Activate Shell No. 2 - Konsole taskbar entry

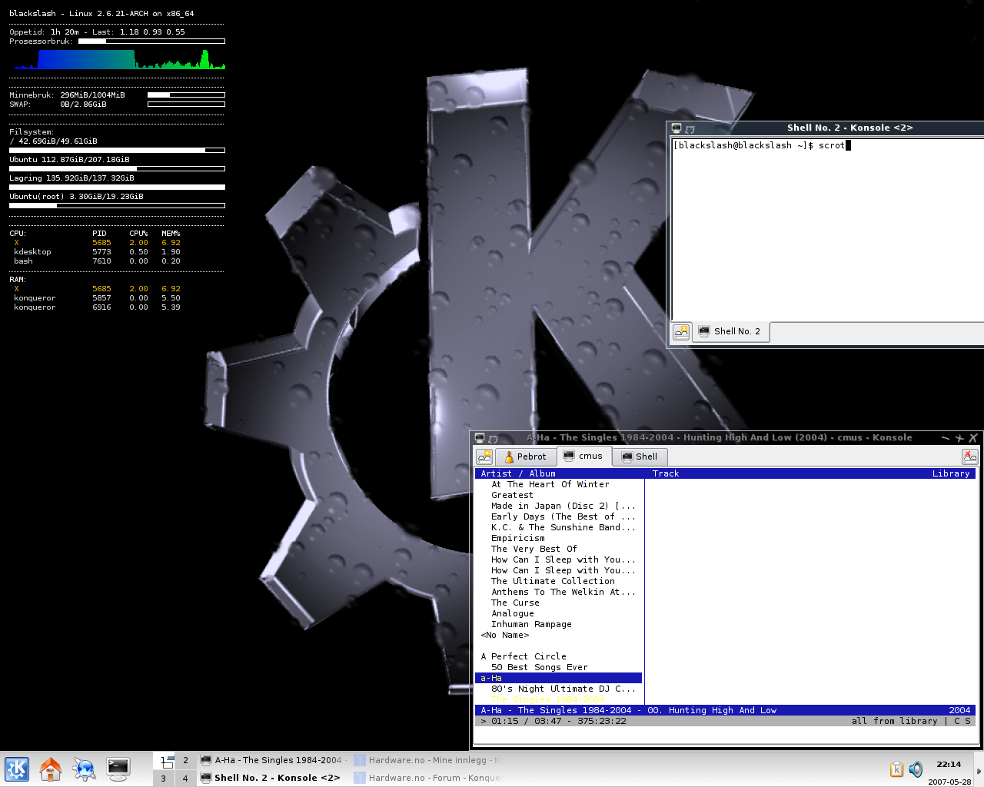pos(274,778)
